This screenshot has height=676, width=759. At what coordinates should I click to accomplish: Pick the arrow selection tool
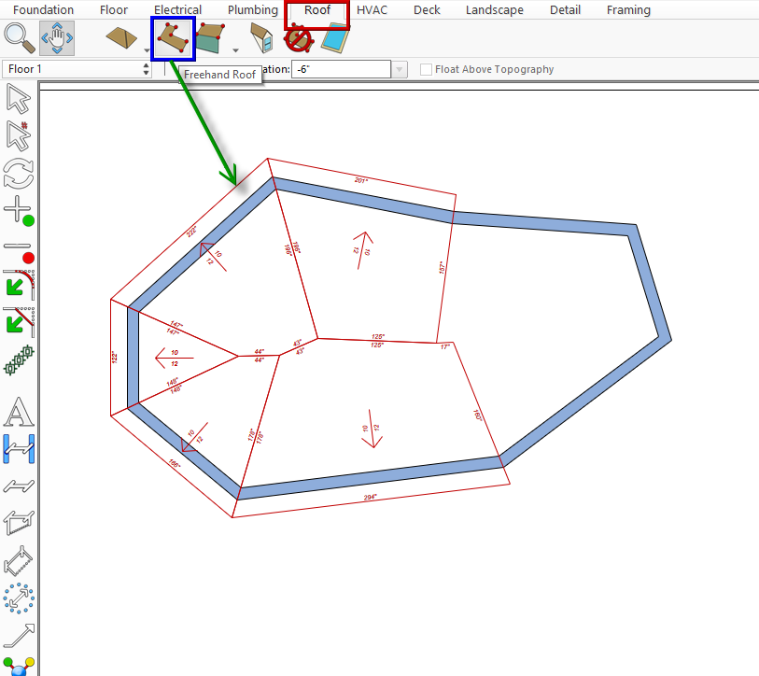pos(19,99)
